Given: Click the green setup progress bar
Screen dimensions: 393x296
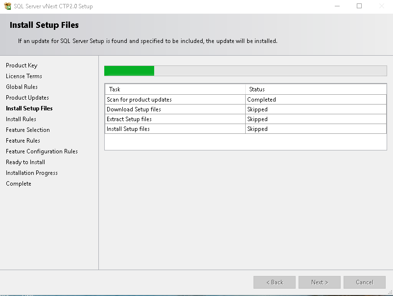Looking at the screenshot, I should pyautogui.click(x=129, y=70).
